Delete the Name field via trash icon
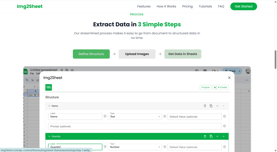 pyautogui.click(x=205, y=106)
